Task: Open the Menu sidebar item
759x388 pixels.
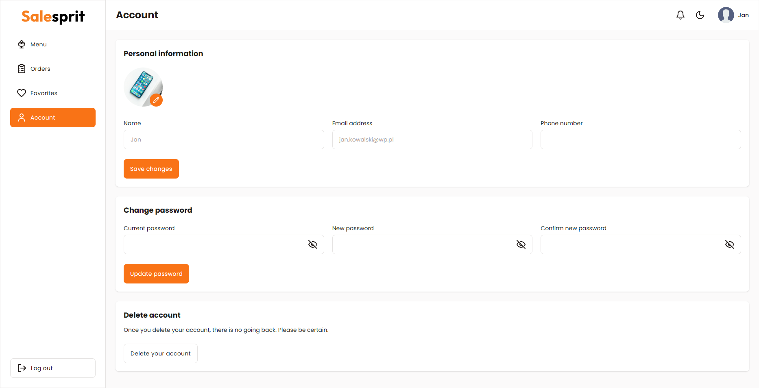Action: tap(53, 44)
